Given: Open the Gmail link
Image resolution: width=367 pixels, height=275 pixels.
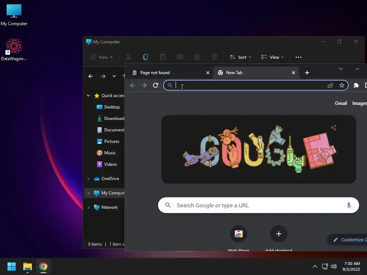Looking at the screenshot, I should pyautogui.click(x=341, y=103).
